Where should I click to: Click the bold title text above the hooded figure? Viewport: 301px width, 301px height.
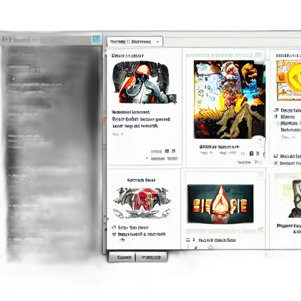[x=128, y=56]
